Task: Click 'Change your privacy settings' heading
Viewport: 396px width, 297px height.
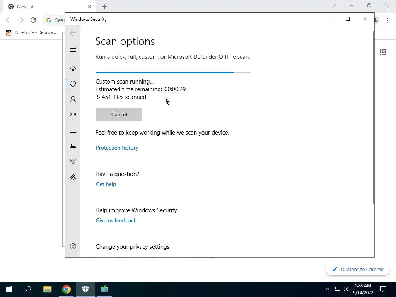Action: (132, 247)
